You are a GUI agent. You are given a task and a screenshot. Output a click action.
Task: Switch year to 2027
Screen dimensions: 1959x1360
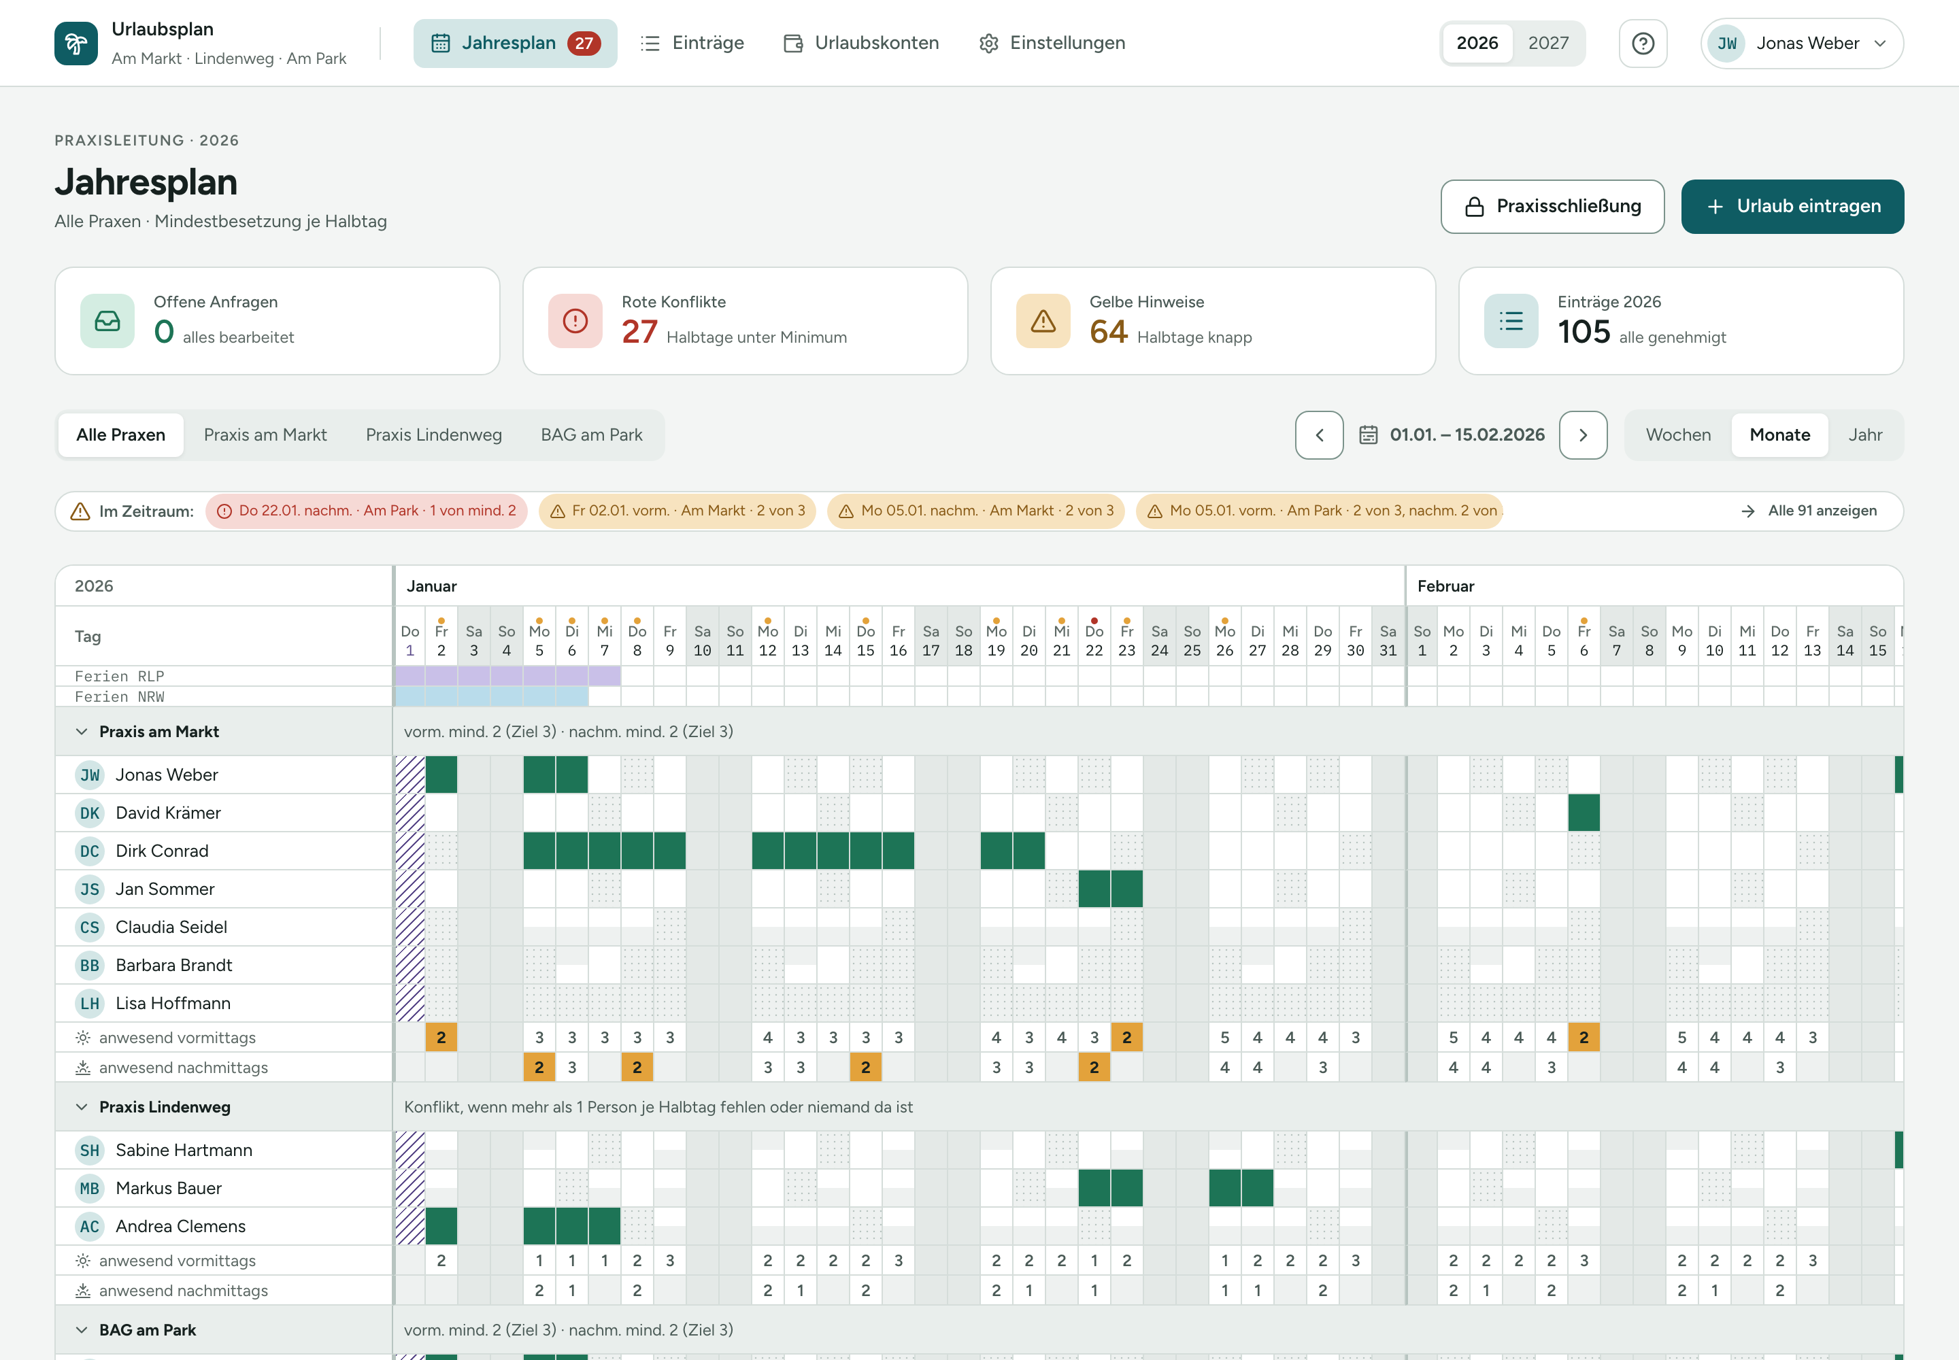coord(1548,44)
